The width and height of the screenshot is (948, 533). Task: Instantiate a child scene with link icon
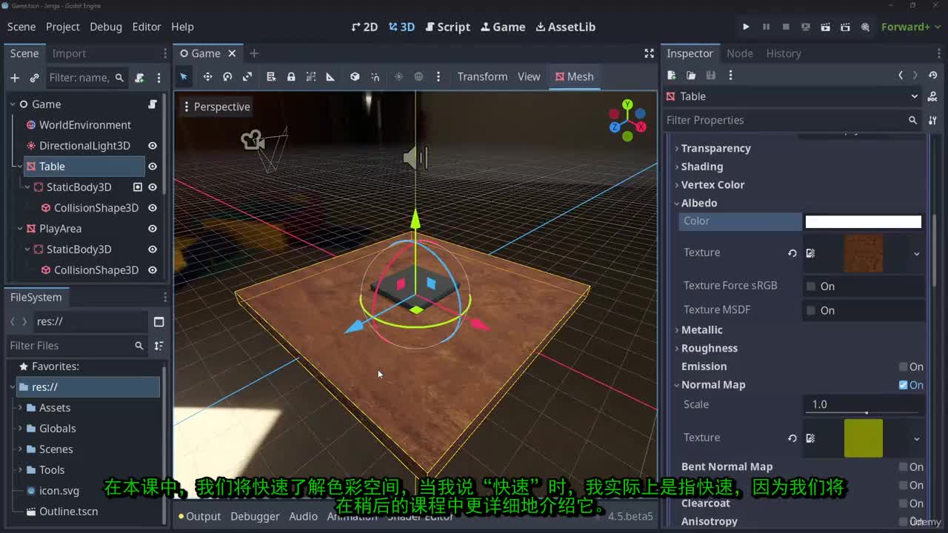(34, 78)
